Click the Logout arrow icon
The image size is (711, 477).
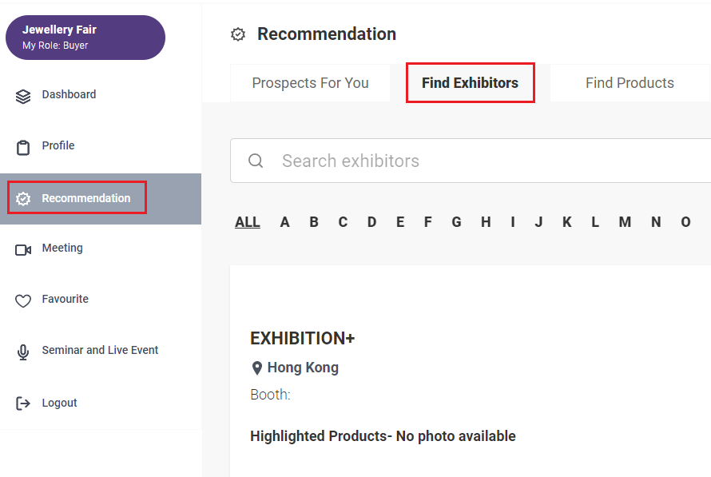click(x=23, y=403)
